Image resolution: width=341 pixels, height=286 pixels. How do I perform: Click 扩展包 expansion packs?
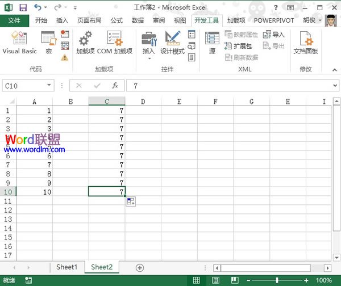point(238,46)
